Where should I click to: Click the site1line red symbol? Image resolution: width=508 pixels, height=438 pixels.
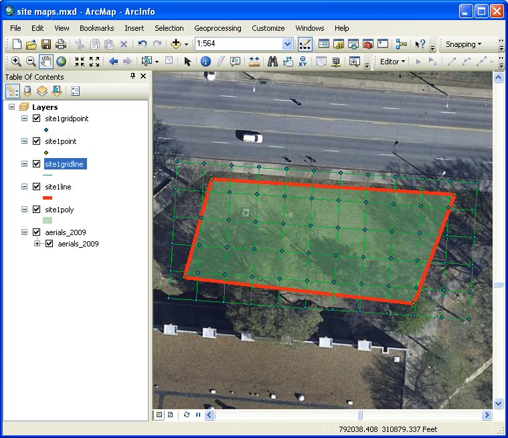coord(48,198)
